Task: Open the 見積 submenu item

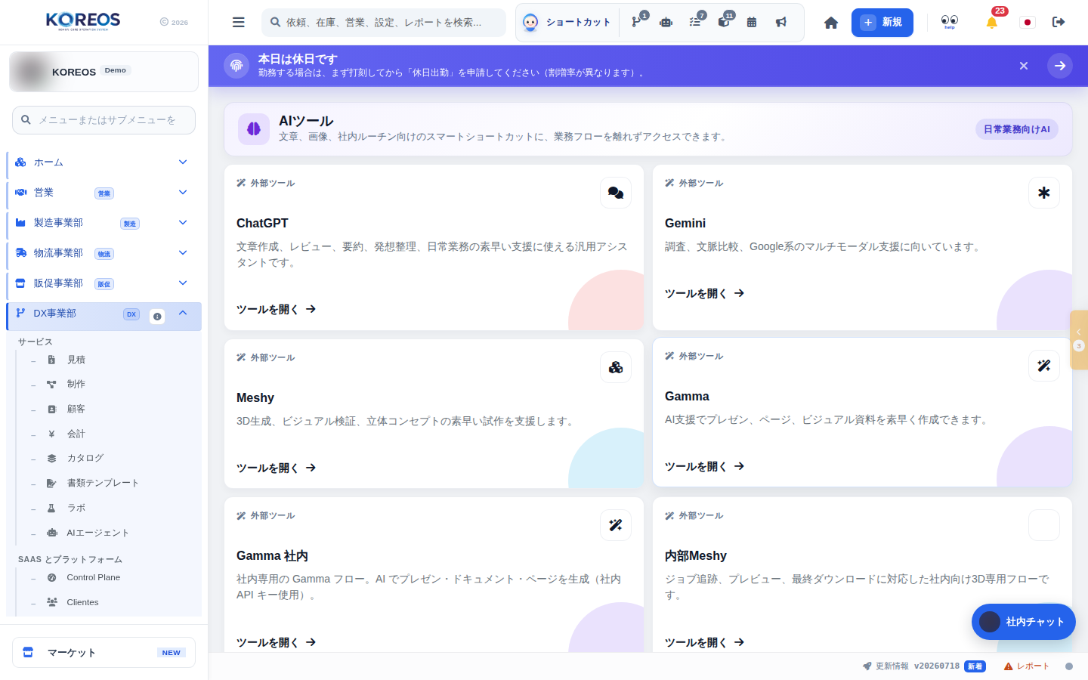Action: tap(76, 360)
